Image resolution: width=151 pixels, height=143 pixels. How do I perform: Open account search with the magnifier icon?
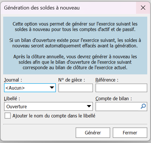tap(143, 106)
